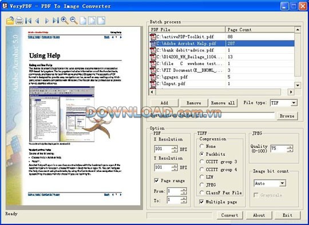Open a PDF with the folder icon

click(10, 21)
